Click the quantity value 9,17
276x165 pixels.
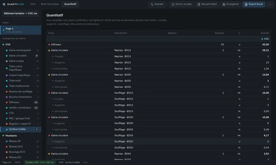click(x=266, y=136)
